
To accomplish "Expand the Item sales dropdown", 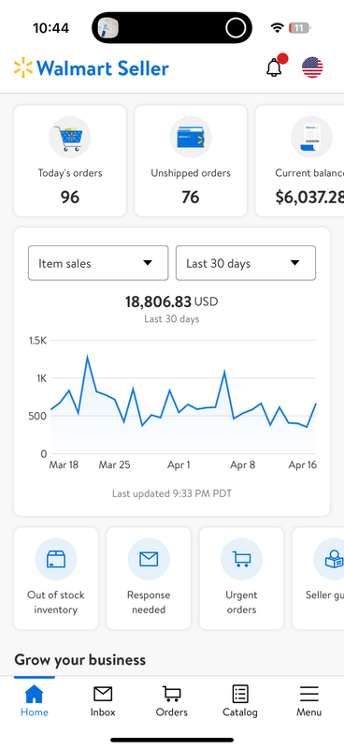I will pos(98,263).
